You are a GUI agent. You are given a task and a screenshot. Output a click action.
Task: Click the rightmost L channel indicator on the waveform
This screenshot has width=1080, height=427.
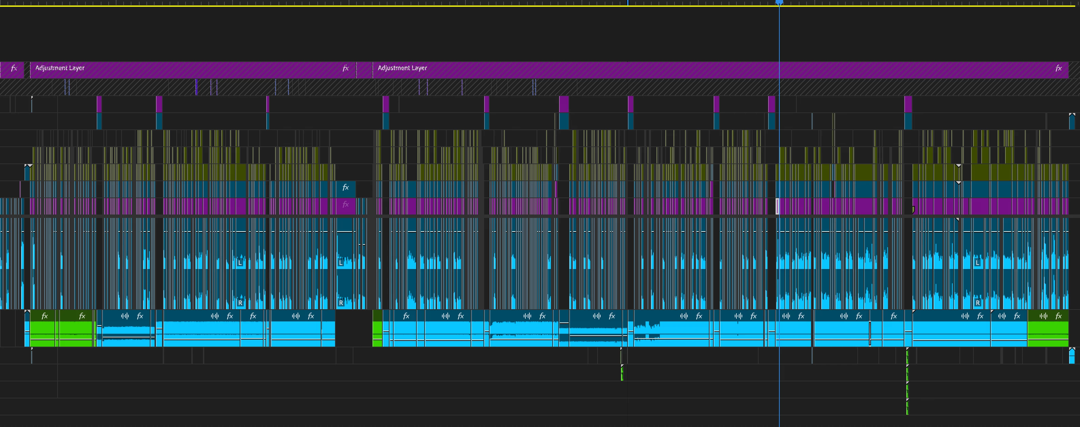(x=977, y=263)
